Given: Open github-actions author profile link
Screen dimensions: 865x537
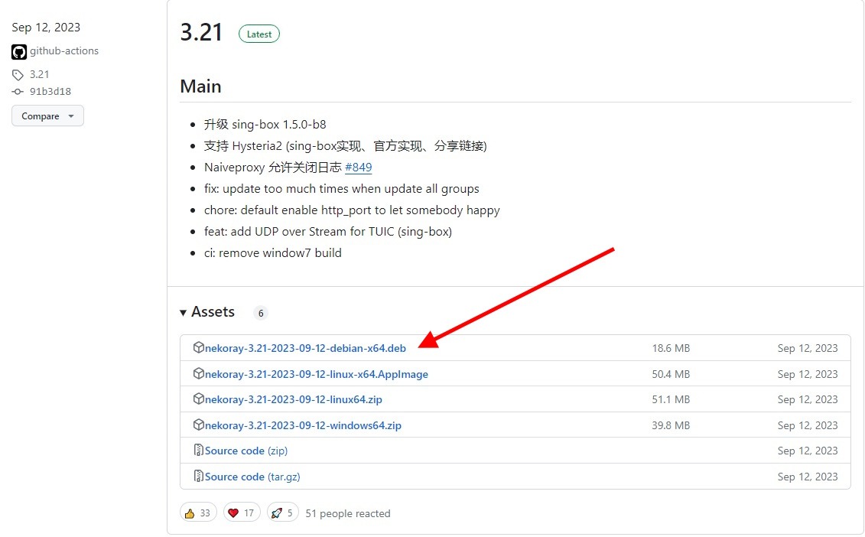Looking at the screenshot, I should 64,50.
